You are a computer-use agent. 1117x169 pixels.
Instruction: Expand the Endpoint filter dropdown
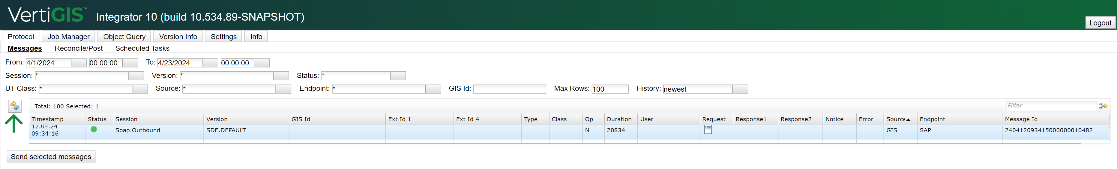coord(433,89)
